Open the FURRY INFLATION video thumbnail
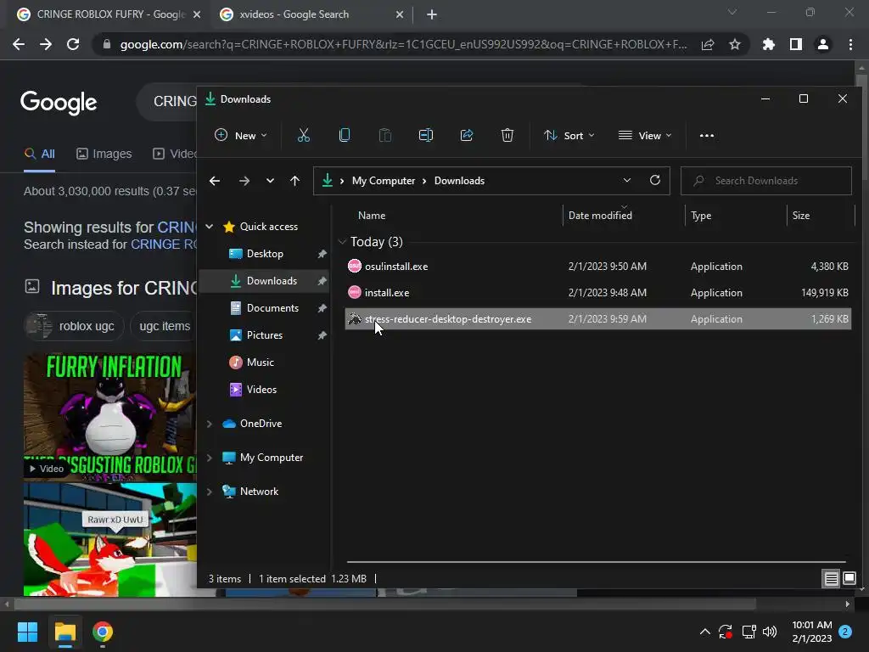Screen dimensions: 869x652 (109, 416)
